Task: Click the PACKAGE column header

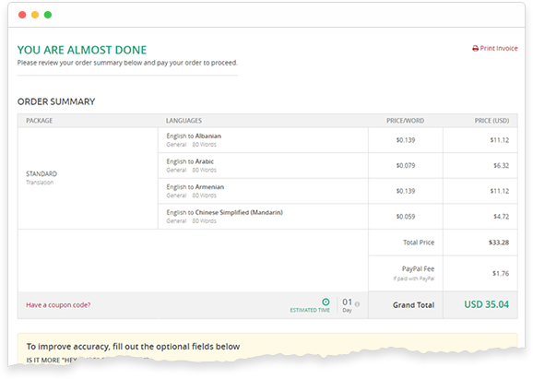Action: tap(40, 121)
